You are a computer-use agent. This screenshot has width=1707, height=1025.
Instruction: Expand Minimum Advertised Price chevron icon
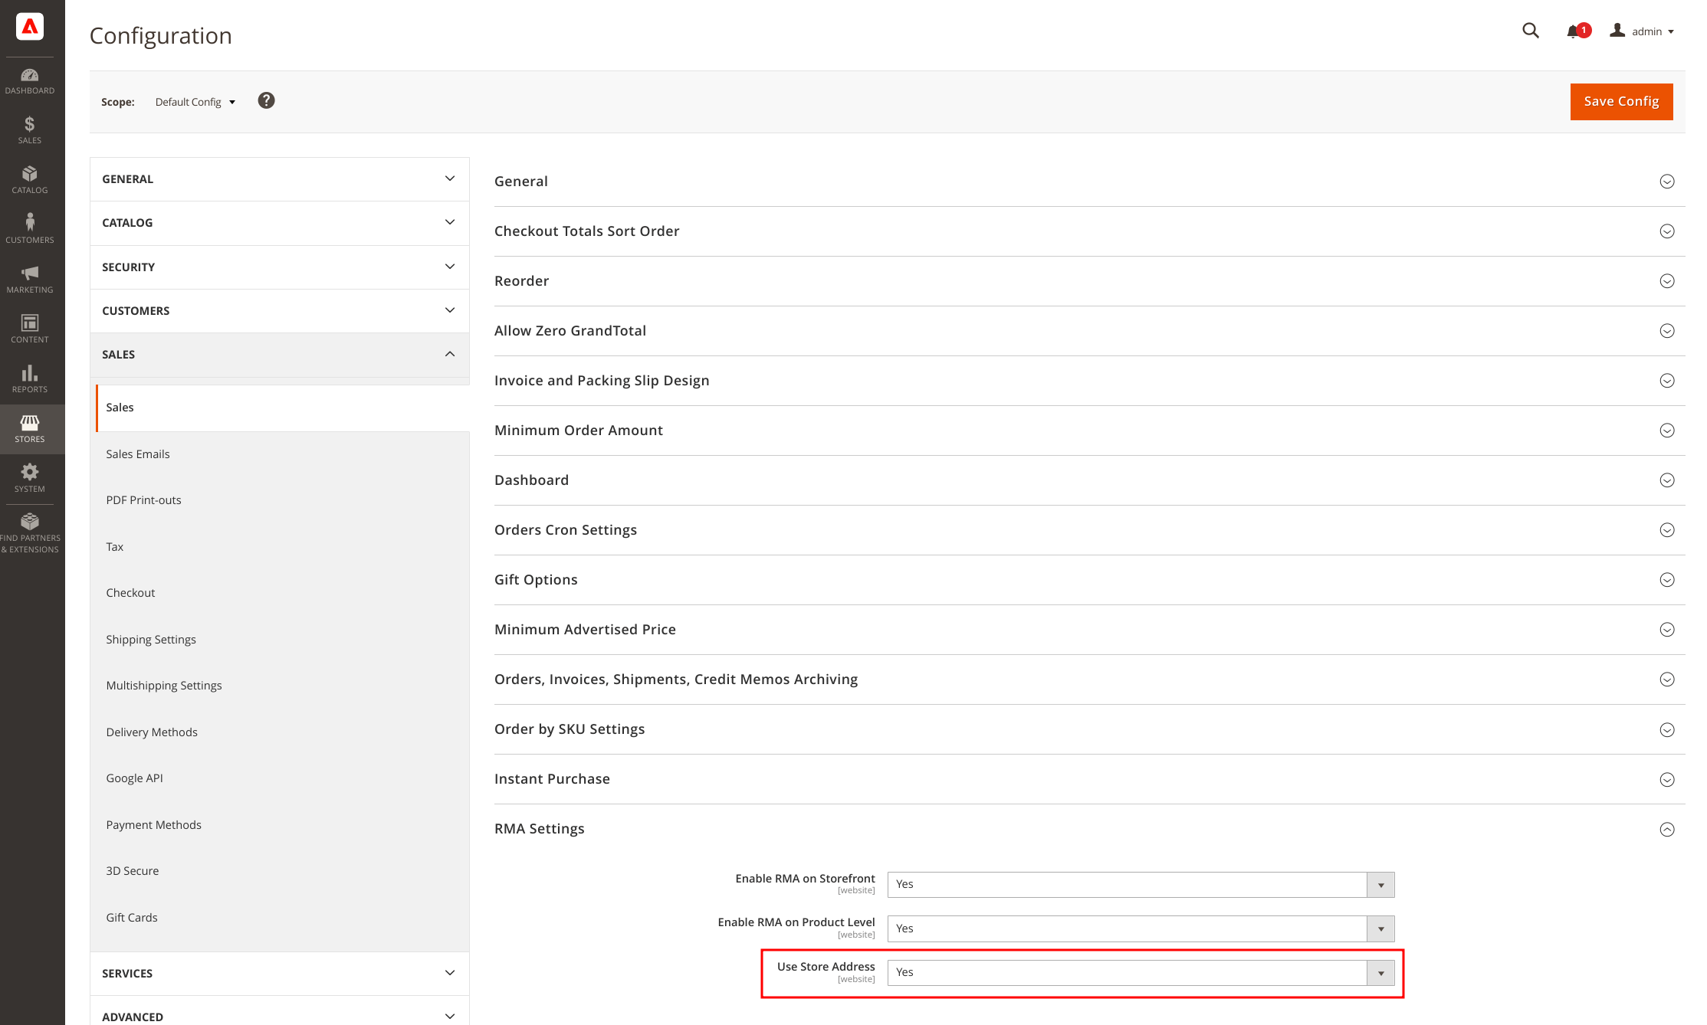click(1666, 630)
